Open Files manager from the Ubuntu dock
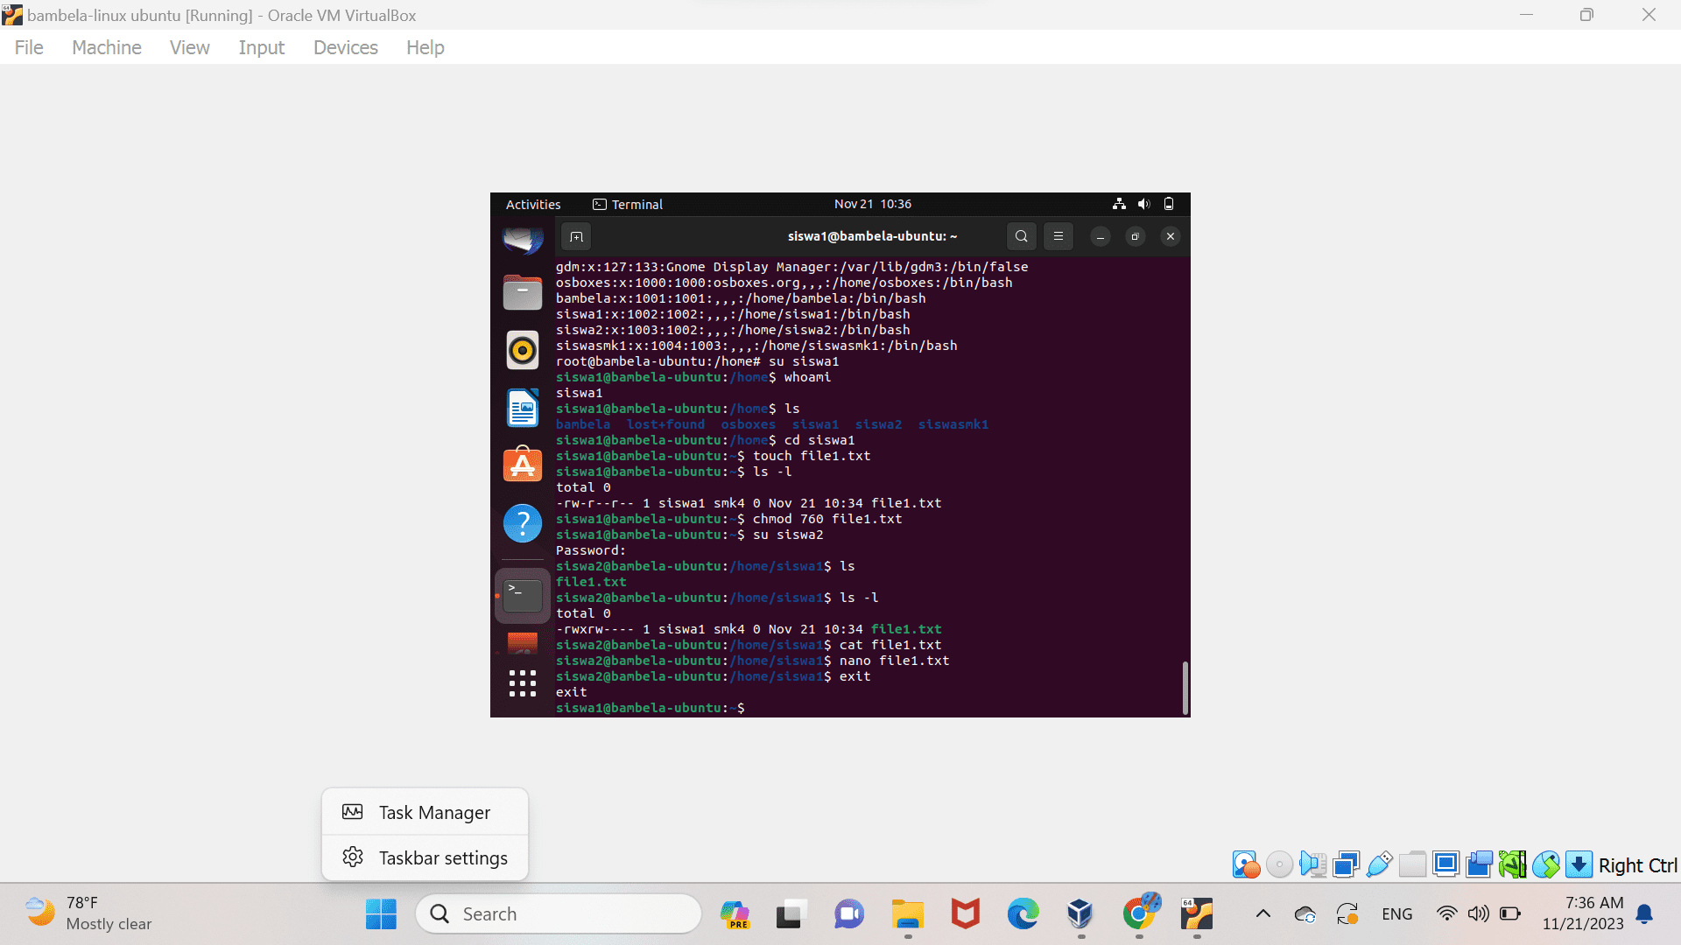The width and height of the screenshot is (1681, 945). point(523,292)
